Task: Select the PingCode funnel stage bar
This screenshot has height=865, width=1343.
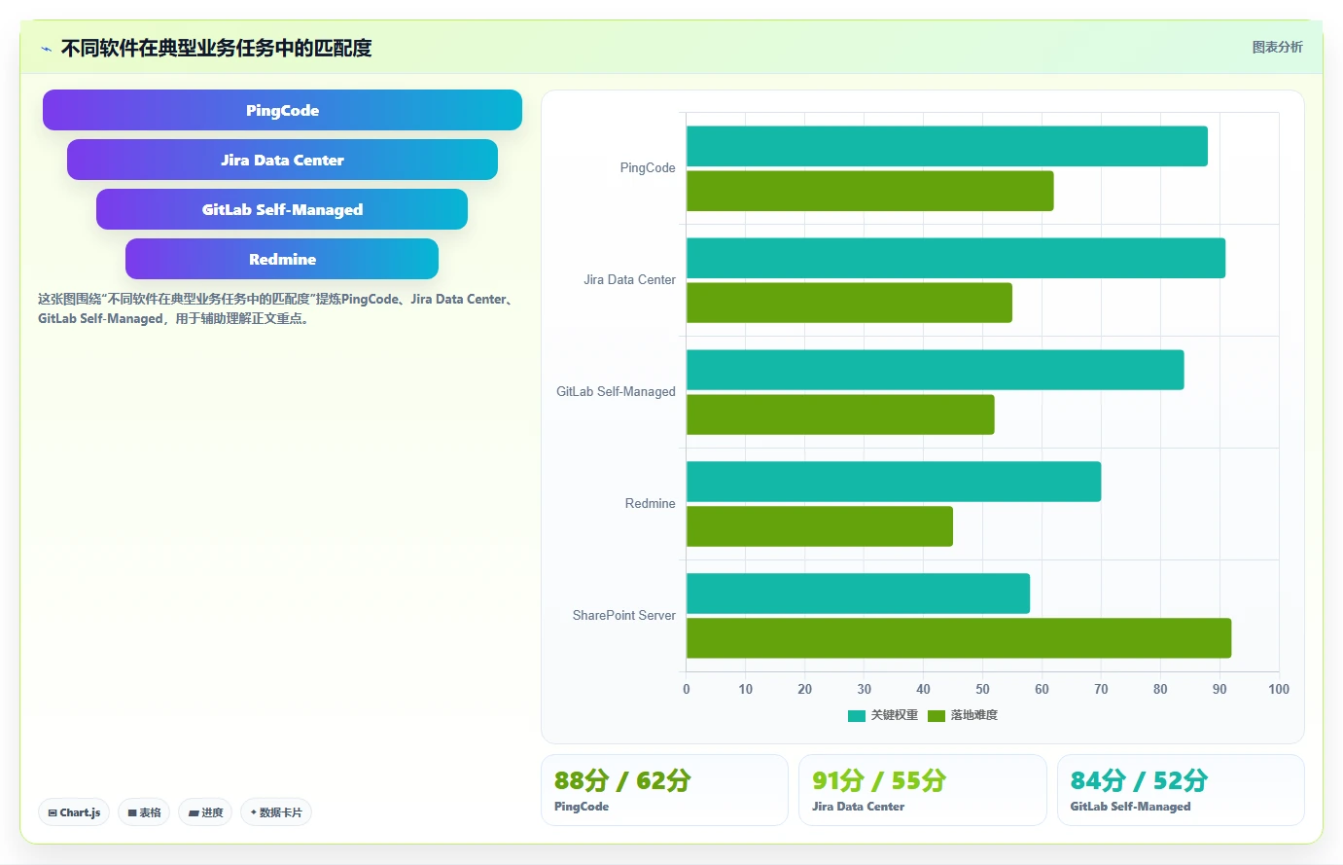Action: [x=282, y=110]
